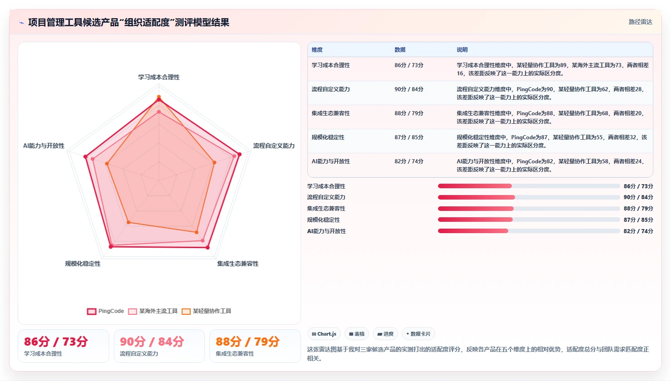Image resolution: width=671 pixels, height=381 pixels.
Task: Click the 说明 table column header
Action: click(462, 50)
